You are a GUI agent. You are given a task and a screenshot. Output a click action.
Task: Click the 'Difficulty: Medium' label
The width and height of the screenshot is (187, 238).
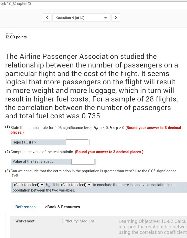(x=78, y=221)
